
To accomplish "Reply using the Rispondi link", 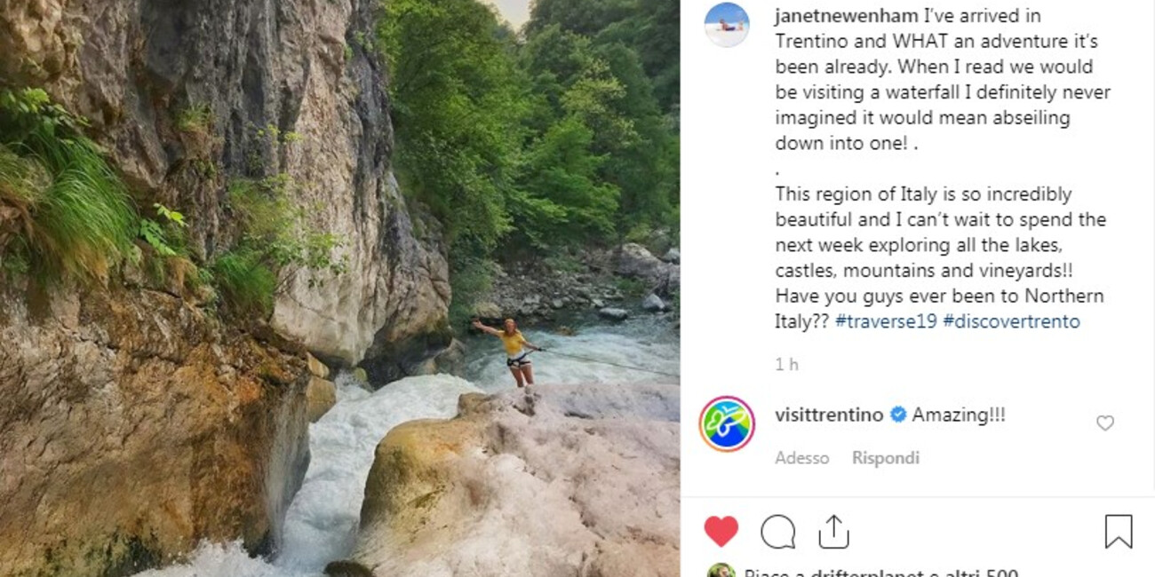I will pyautogui.click(x=885, y=457).
